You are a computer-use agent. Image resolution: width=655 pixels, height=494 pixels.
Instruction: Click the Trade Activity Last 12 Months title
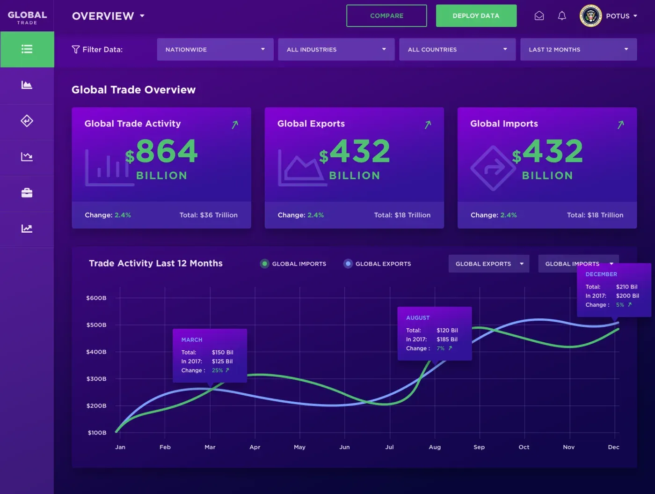click(x=156, y=263)
